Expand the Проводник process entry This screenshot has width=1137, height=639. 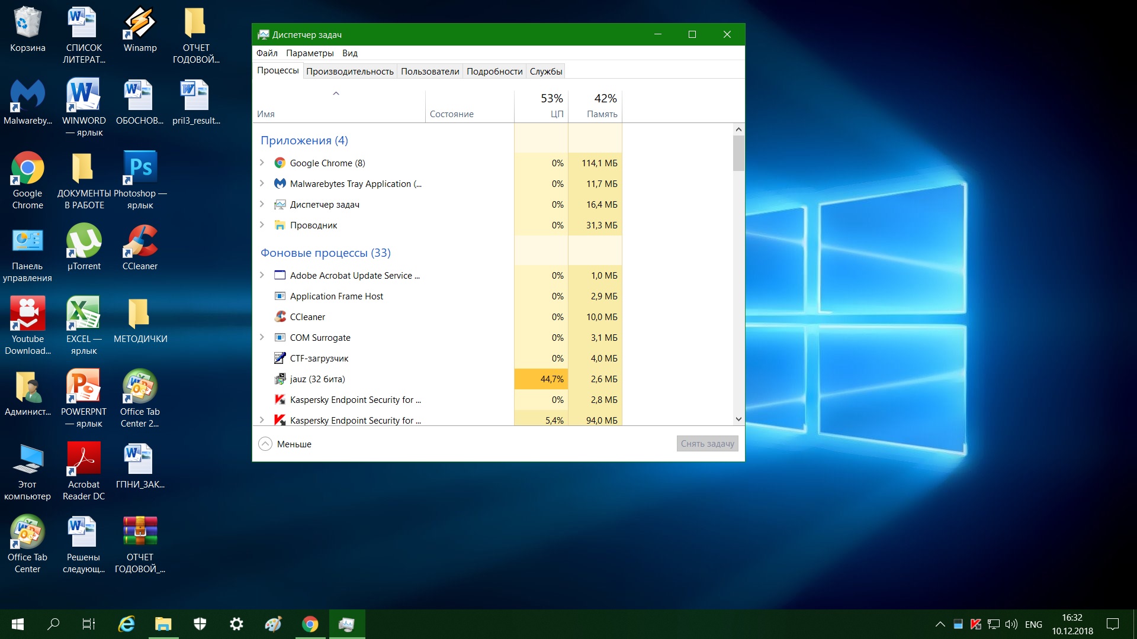[x=262, y=225]
